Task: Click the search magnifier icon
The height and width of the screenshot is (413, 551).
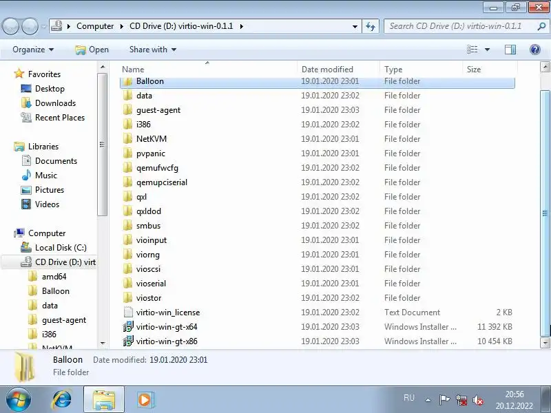Action: click(x=541, y=26)
